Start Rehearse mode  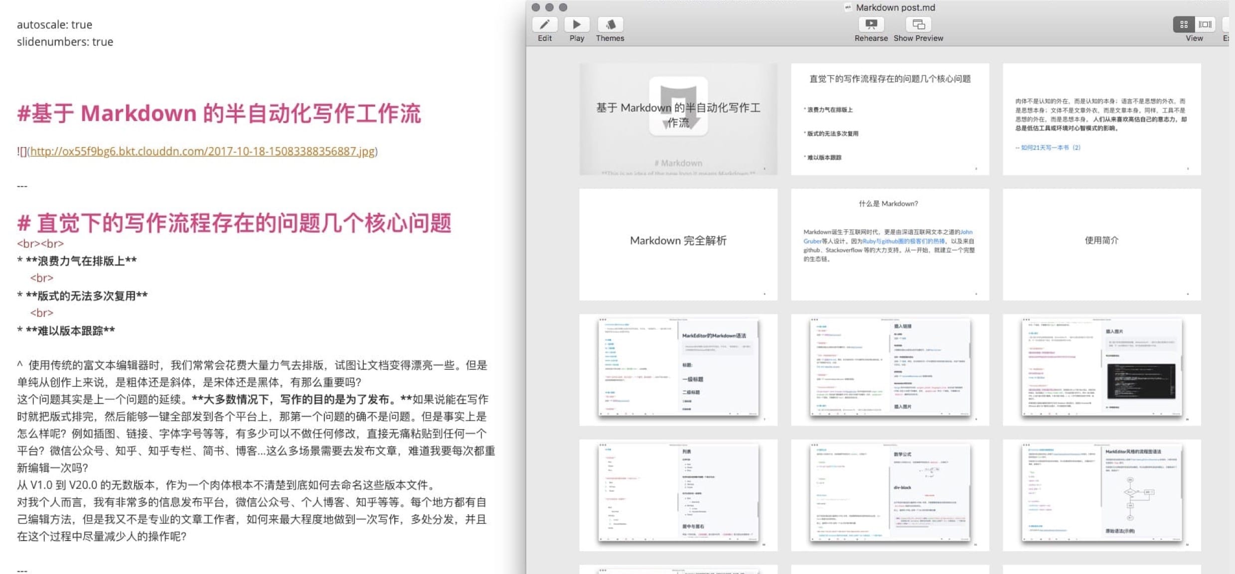click(871, 24)
